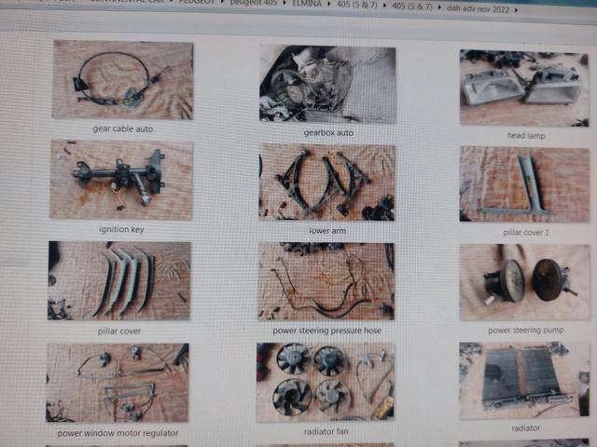Click the ignition key thumbnail
This screenshot has height=447, width=597.
click(x=121, y=180)
